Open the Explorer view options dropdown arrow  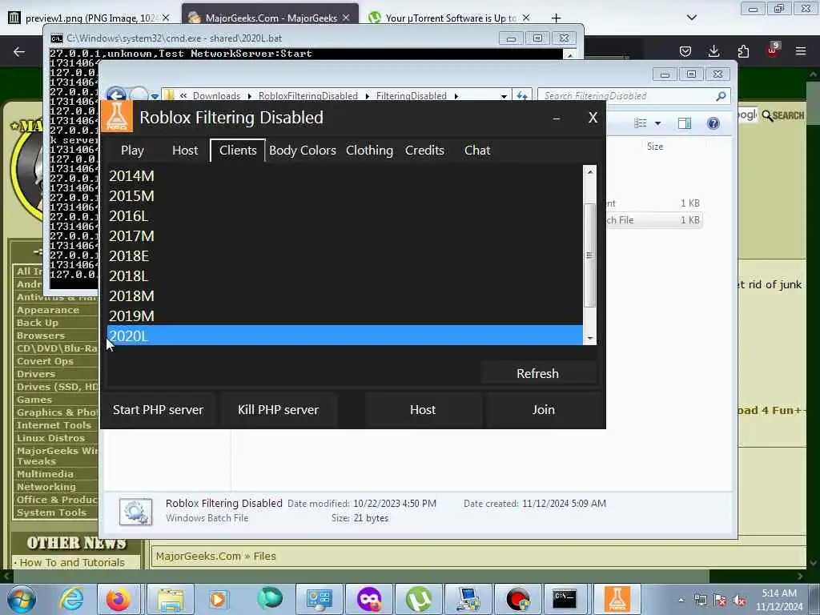point(658,123)
